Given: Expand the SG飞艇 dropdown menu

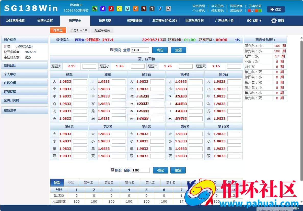Looking at the screenshot, I should pyautogui.click(x=254, y=21).
